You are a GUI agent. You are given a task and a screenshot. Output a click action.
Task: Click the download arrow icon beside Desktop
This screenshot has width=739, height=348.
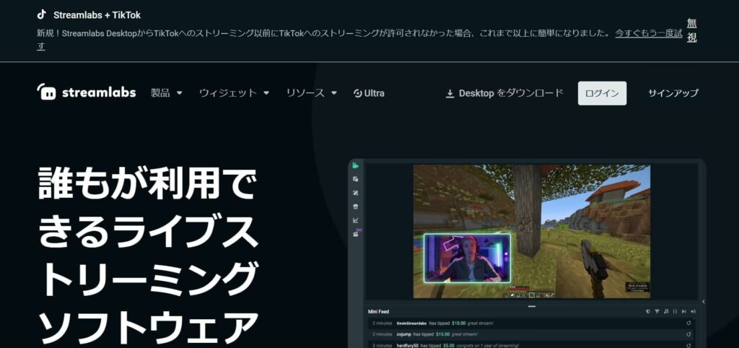[x=450, y=93]
